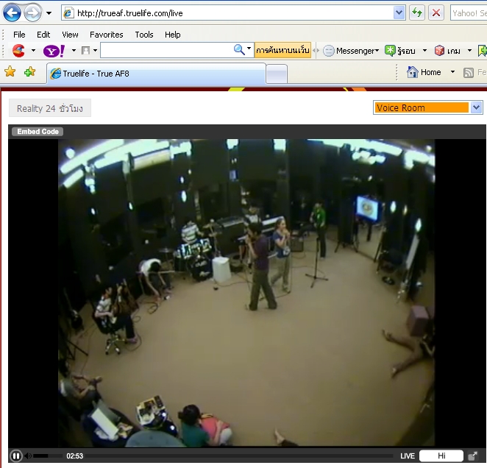Viewport: 487px width, 468px height.
Task: Mute the video with speaker icon
Action: (28, 456)
